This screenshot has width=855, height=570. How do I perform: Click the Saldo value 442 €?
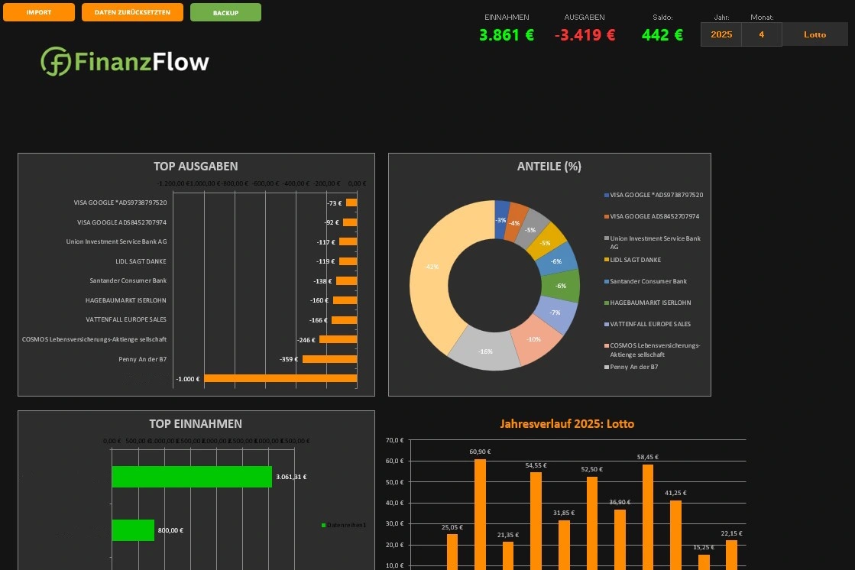coord(662,34)
